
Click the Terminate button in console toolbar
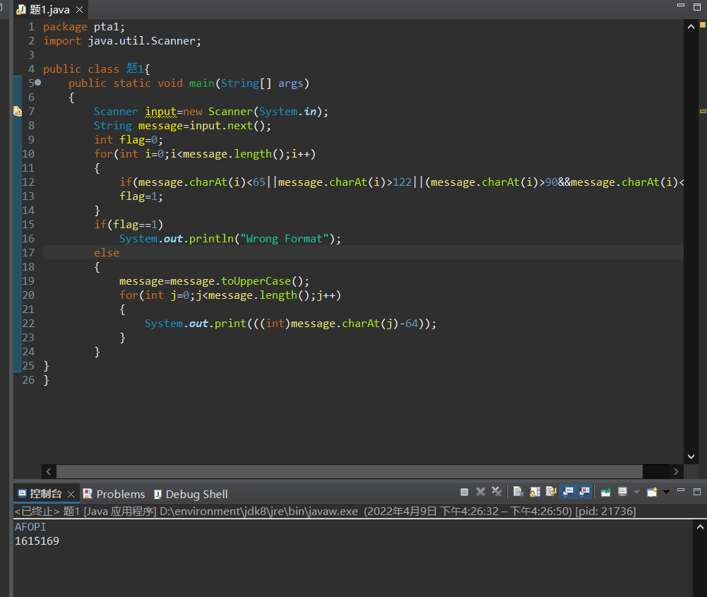click(x=464, y=492)
